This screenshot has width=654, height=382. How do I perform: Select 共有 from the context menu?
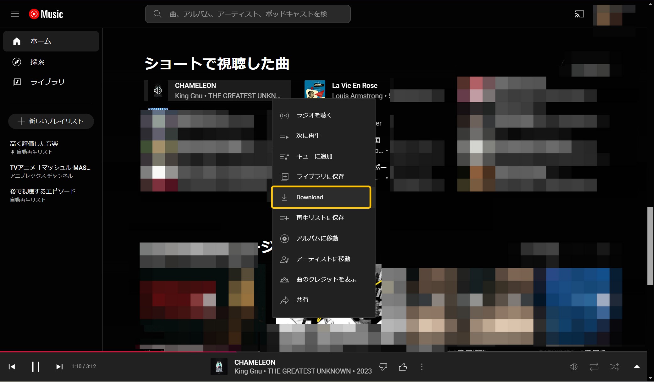click(324, 300)
